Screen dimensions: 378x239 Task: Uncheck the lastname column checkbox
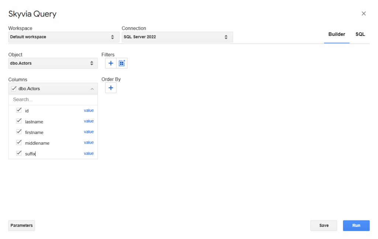[19, 121]
